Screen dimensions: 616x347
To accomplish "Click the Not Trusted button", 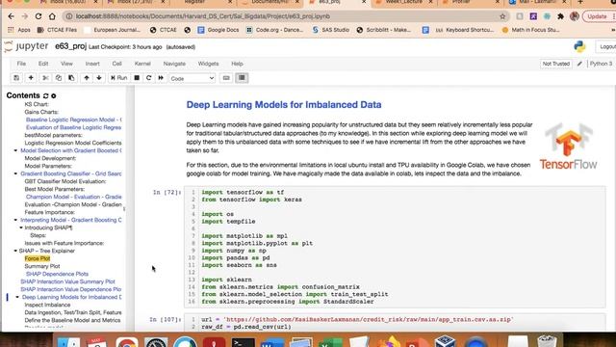I will [556, 64].
